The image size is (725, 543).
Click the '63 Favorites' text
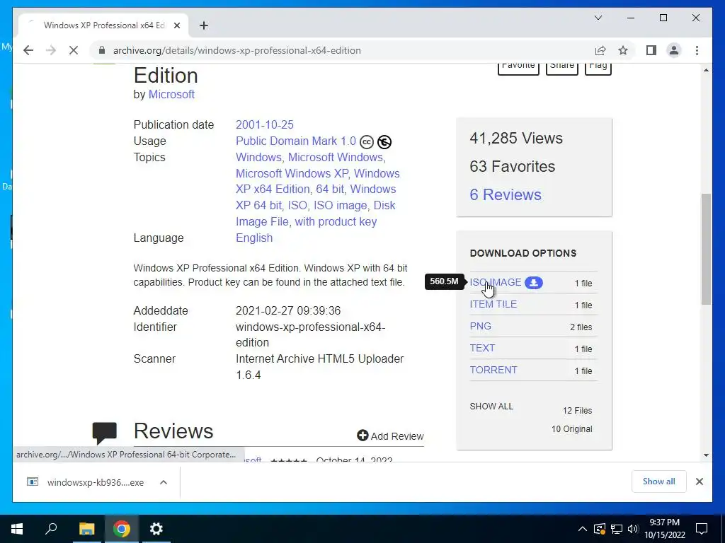513,166
